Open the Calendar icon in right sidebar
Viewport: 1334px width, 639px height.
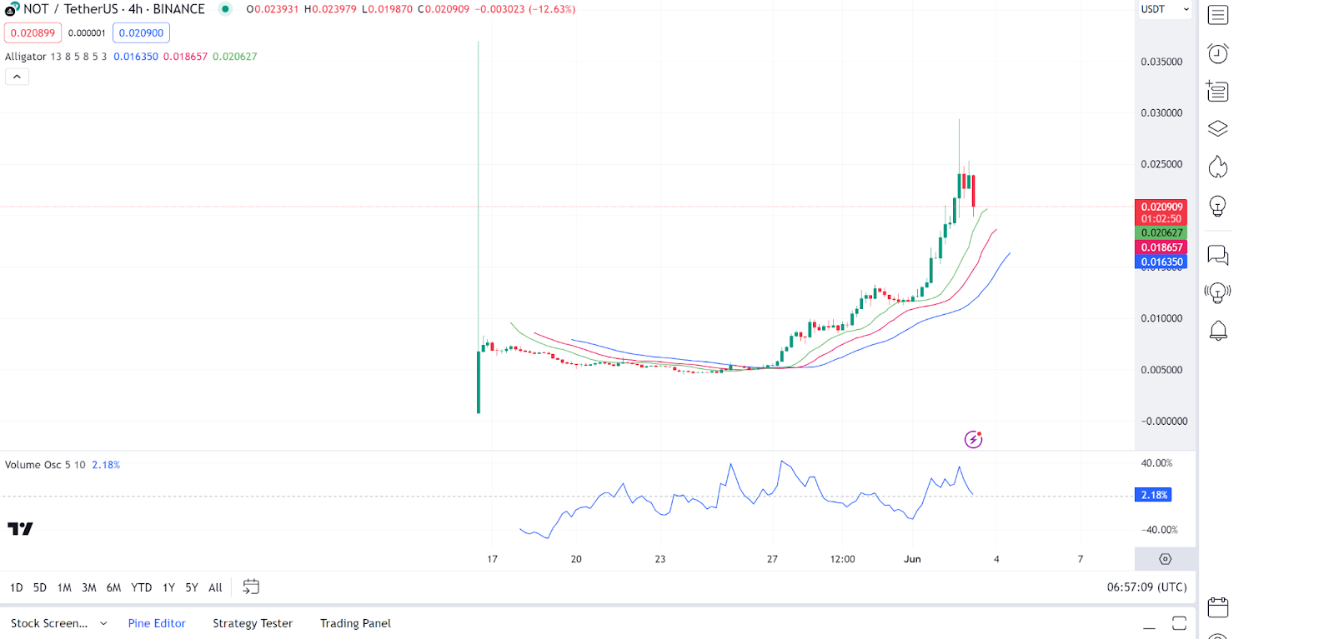1218,607
